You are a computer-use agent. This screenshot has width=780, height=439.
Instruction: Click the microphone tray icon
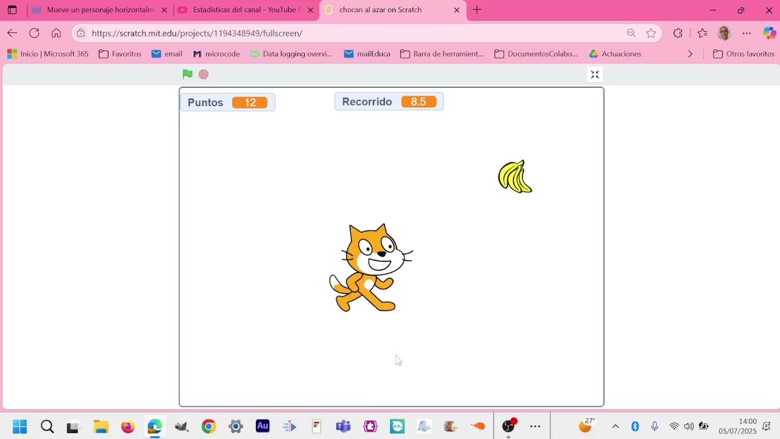(654, 426)
